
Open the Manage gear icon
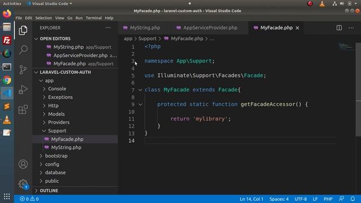23,184
